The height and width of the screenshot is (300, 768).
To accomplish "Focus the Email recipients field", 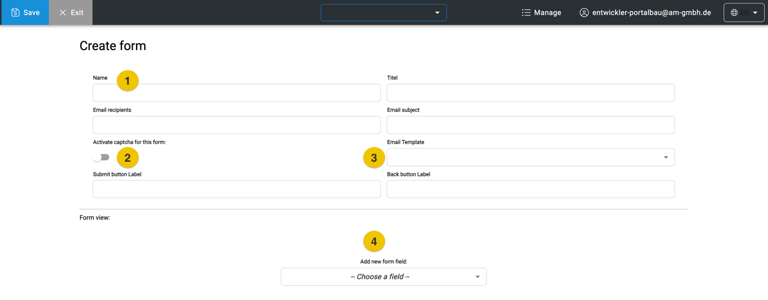I will pyautogui.click(x=236, y=125).
